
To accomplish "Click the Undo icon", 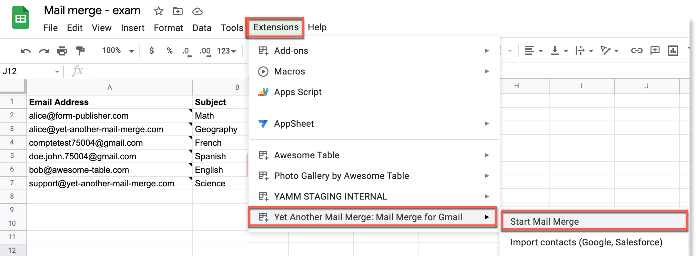I will coord(25,51).
